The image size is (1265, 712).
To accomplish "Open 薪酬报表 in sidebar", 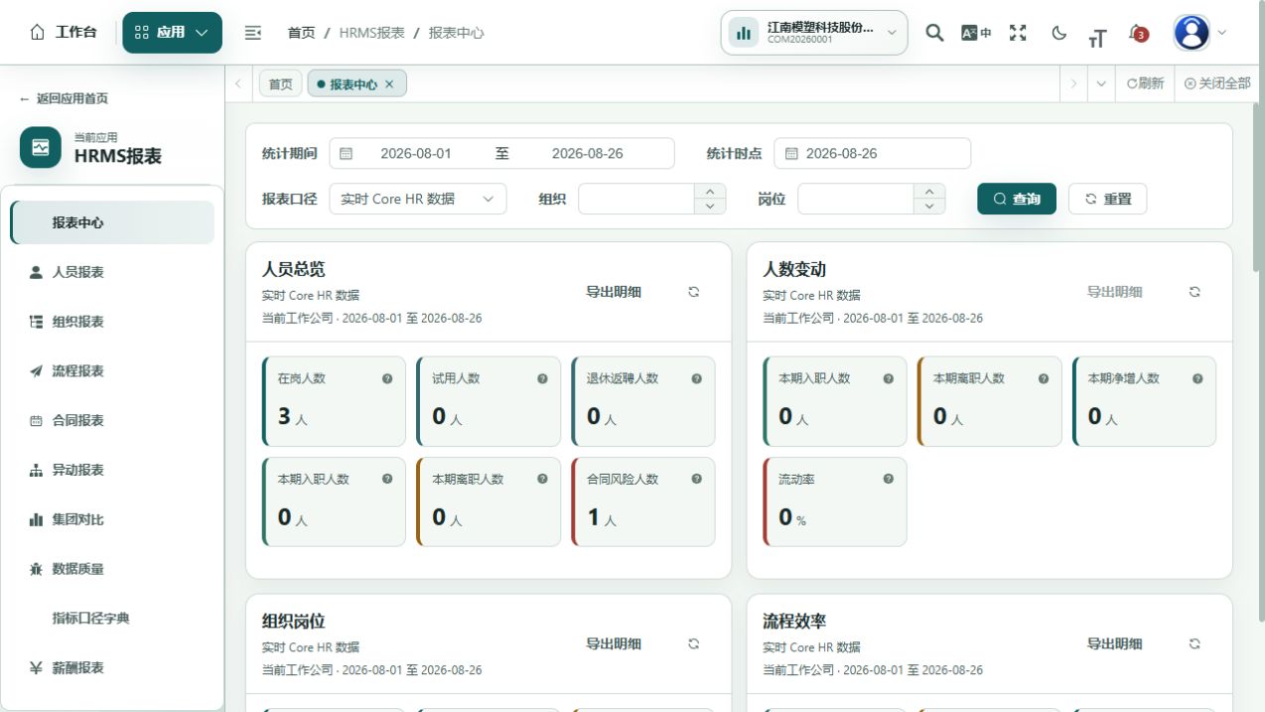I will (112, 667).
